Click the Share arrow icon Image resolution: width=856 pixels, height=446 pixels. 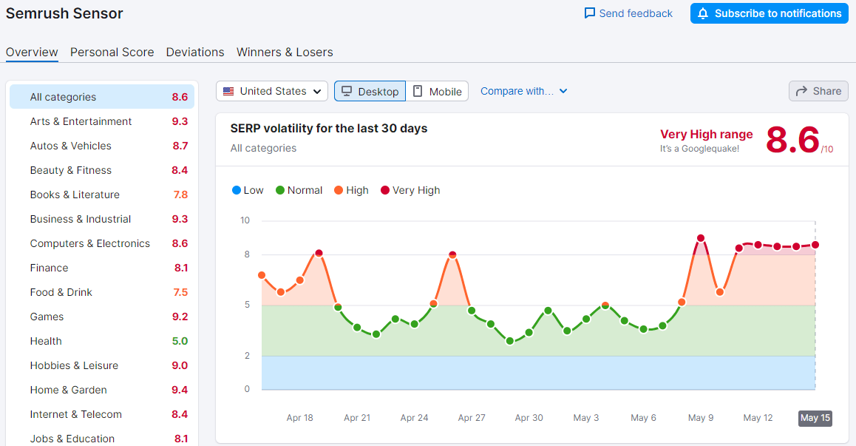point(801,91)
